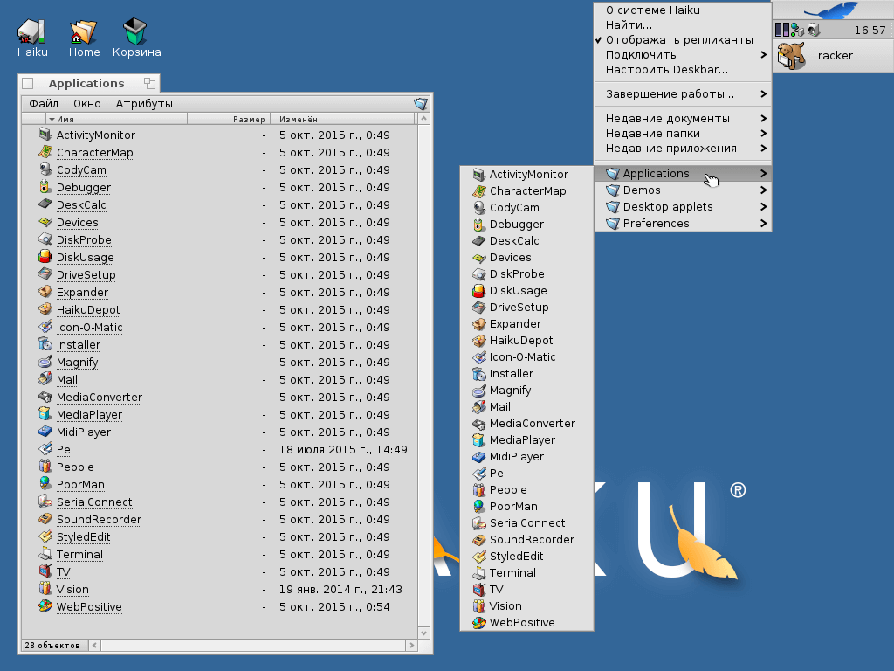Image resolution: width=894 pixels, height=671 pixels.
Task: Click Pe modified date 18 июля 2015
Action: pyautogui.click(x=343, y=450)
